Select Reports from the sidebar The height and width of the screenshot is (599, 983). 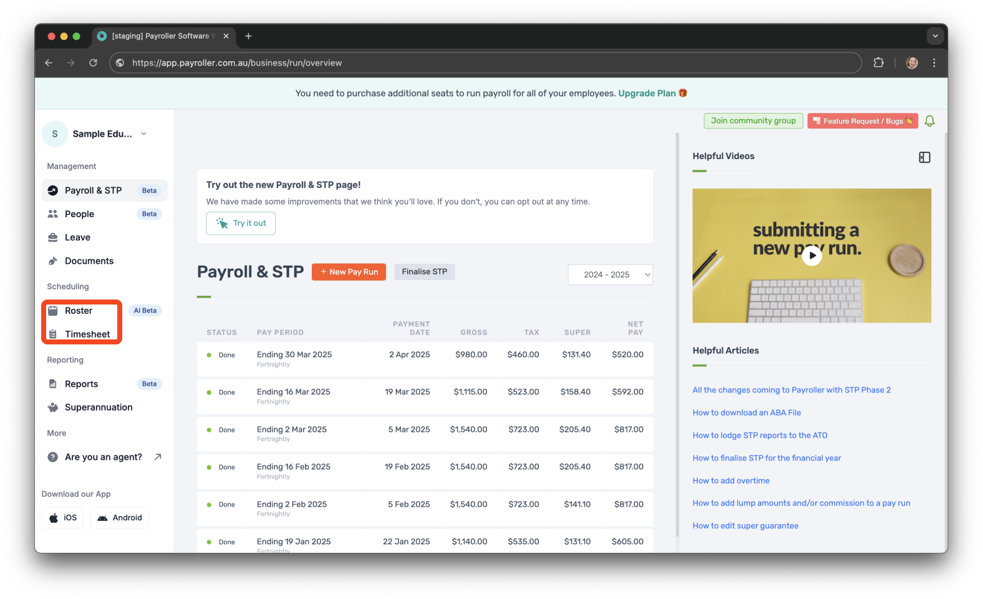click(81, 384)
